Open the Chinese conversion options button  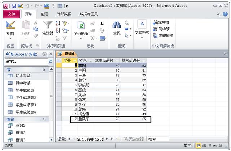pyautogui.click(x=163, y=36)
